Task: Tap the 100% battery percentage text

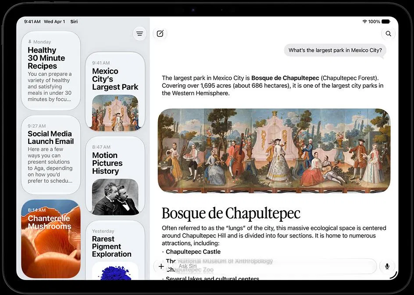Action: coord(374,22)
